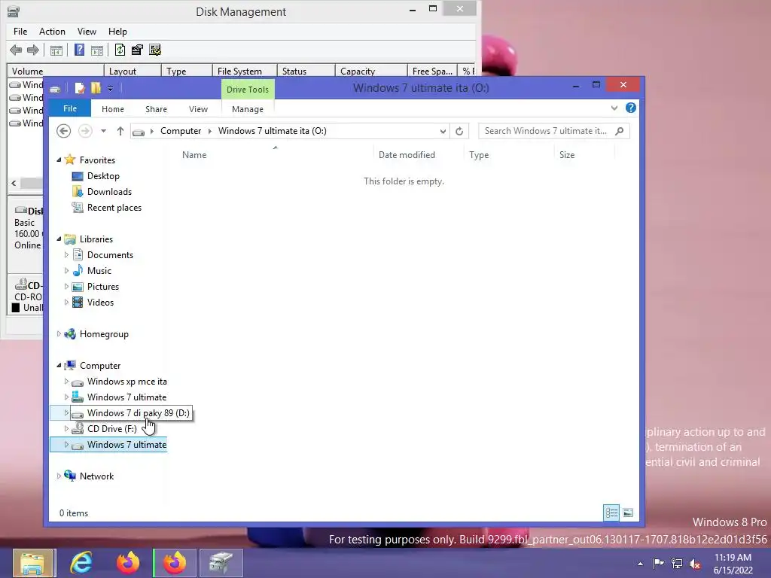
Task: Click the New folder quick access icon
Action: pyautogui.click(x=96, y=89)
